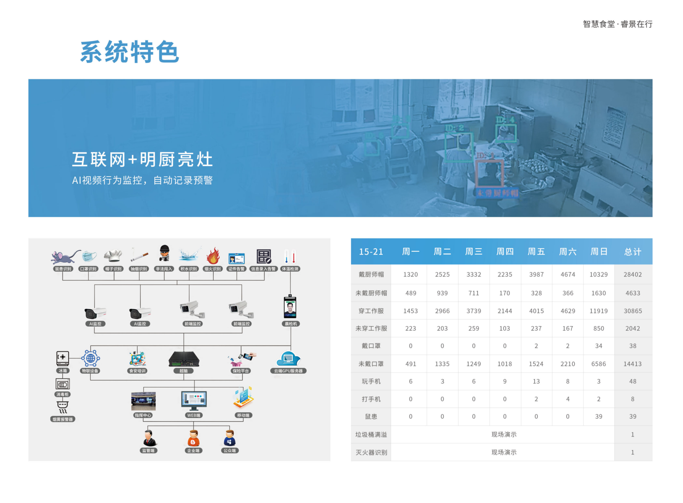Select the flame 烟火识别 icon
The width and height of the screenshot is (683, 503).
click(x=213, y=256)
